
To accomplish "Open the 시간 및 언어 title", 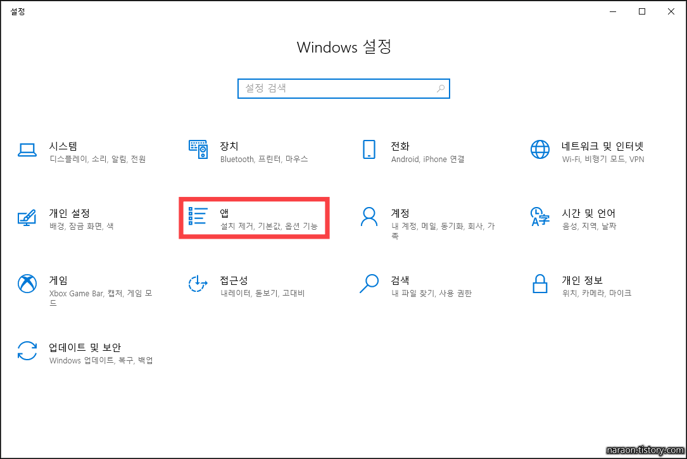I will [588, 213].
